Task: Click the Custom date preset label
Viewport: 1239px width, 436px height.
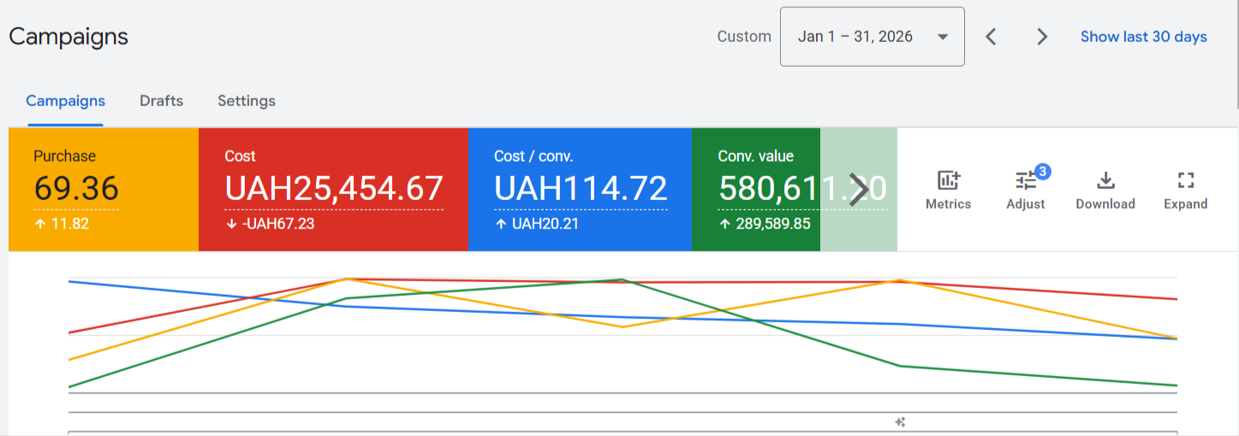Action: point(744,37)
